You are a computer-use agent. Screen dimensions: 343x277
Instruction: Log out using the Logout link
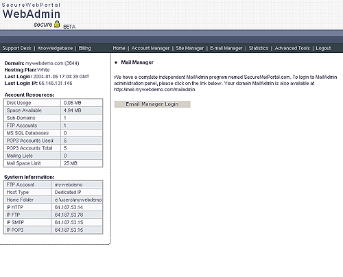[323, 48]
